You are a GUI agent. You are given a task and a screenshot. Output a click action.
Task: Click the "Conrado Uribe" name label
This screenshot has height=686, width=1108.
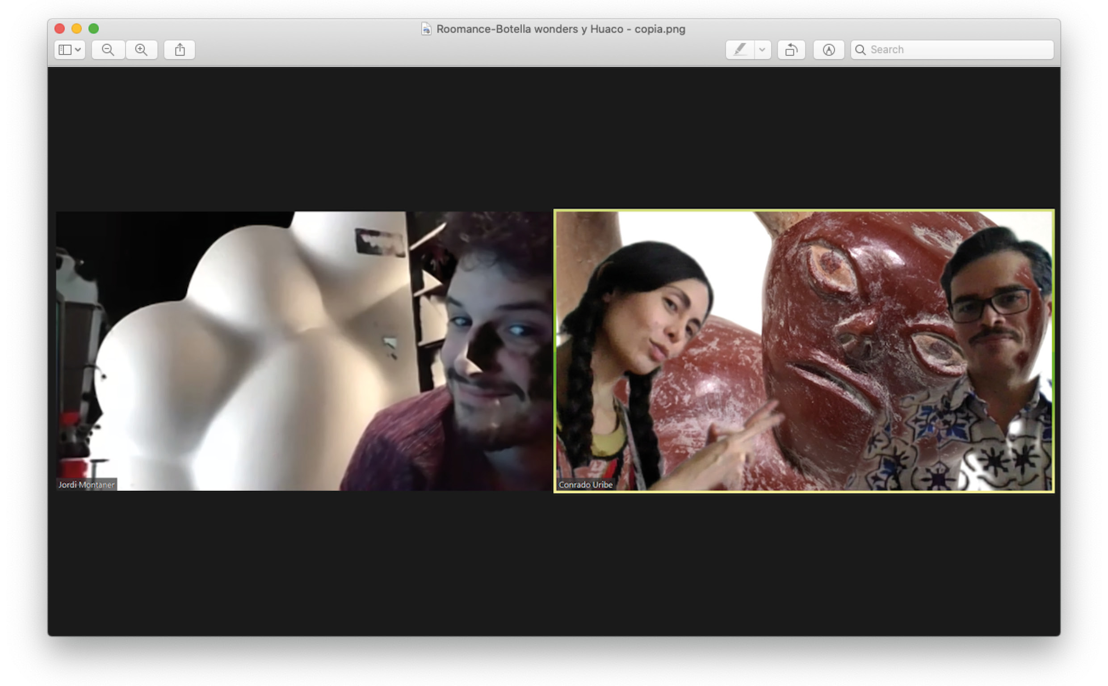(586, 484)
